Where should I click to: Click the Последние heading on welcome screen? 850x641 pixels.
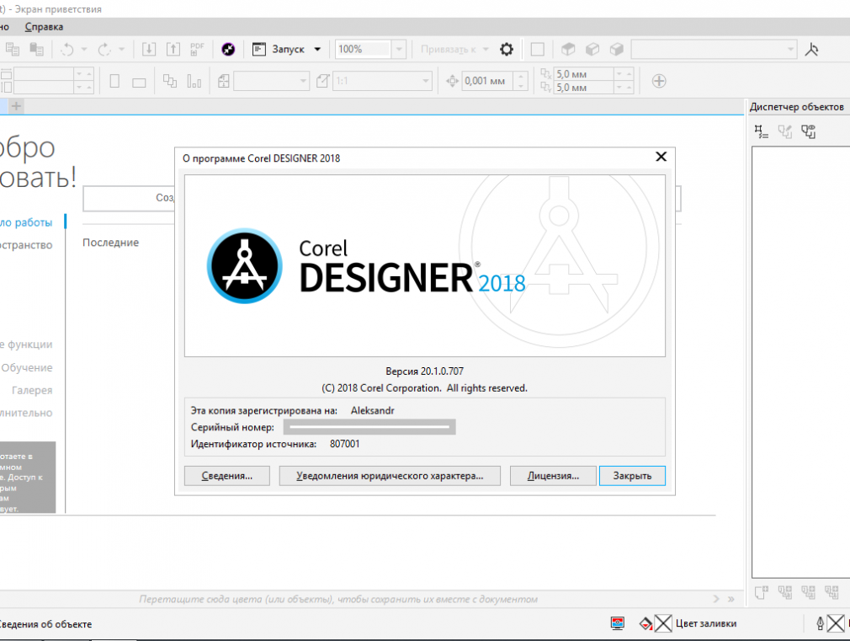110,243
